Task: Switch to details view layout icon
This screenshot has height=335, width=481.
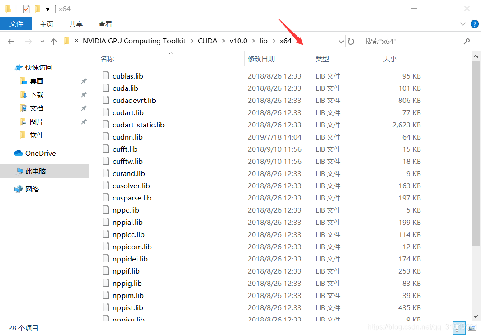Action: pyautogui.click(x=459, y=328)
